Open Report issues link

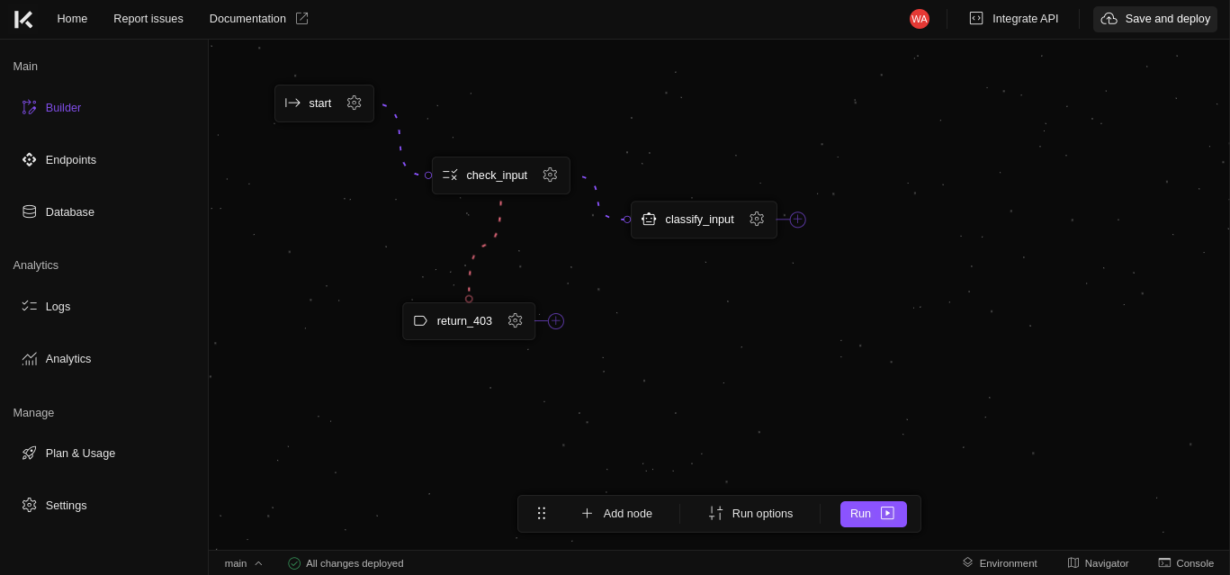148,19
